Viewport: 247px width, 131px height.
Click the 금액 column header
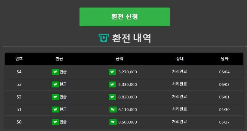120,59
